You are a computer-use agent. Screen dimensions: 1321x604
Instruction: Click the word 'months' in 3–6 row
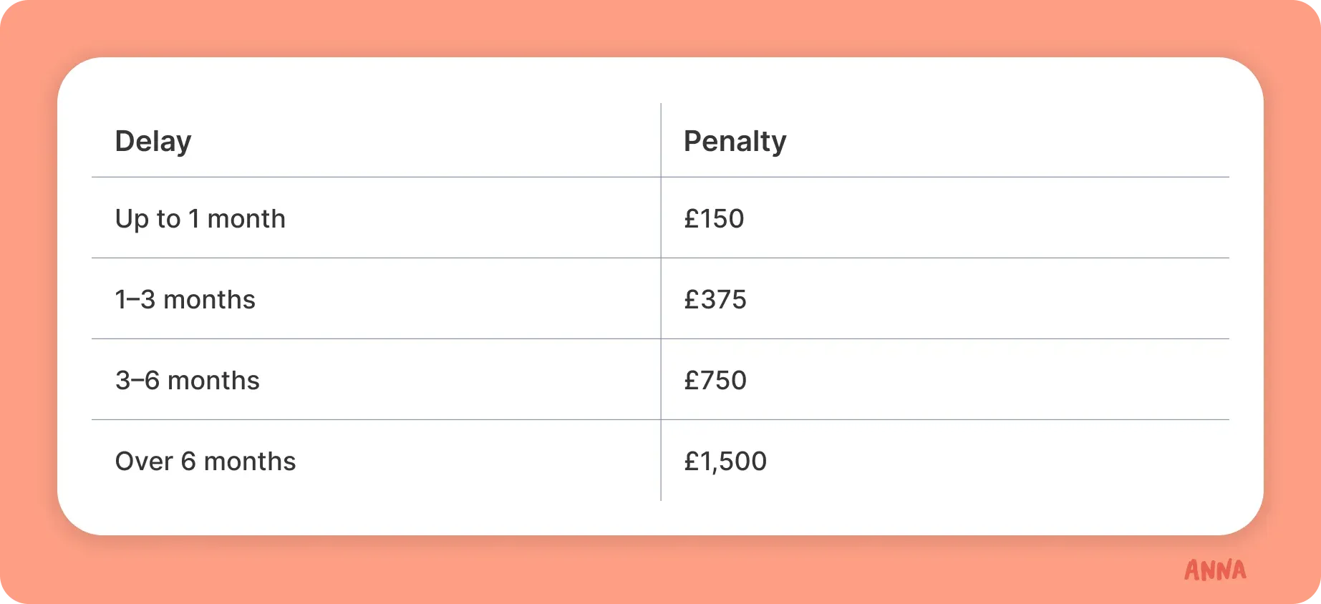213,380
